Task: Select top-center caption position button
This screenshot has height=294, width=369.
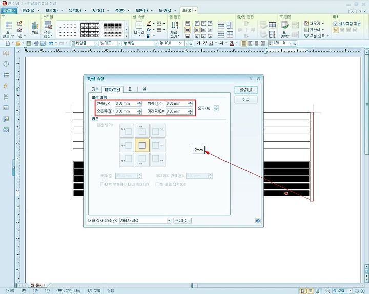Action: click(x=142, y=131)
